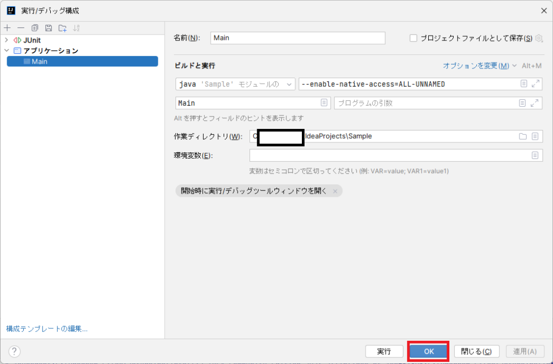Image resolution: width=553 pixels, height=364 pixels.
Task: Remove the selected run configuration
Action: click(x=21, y=28)
